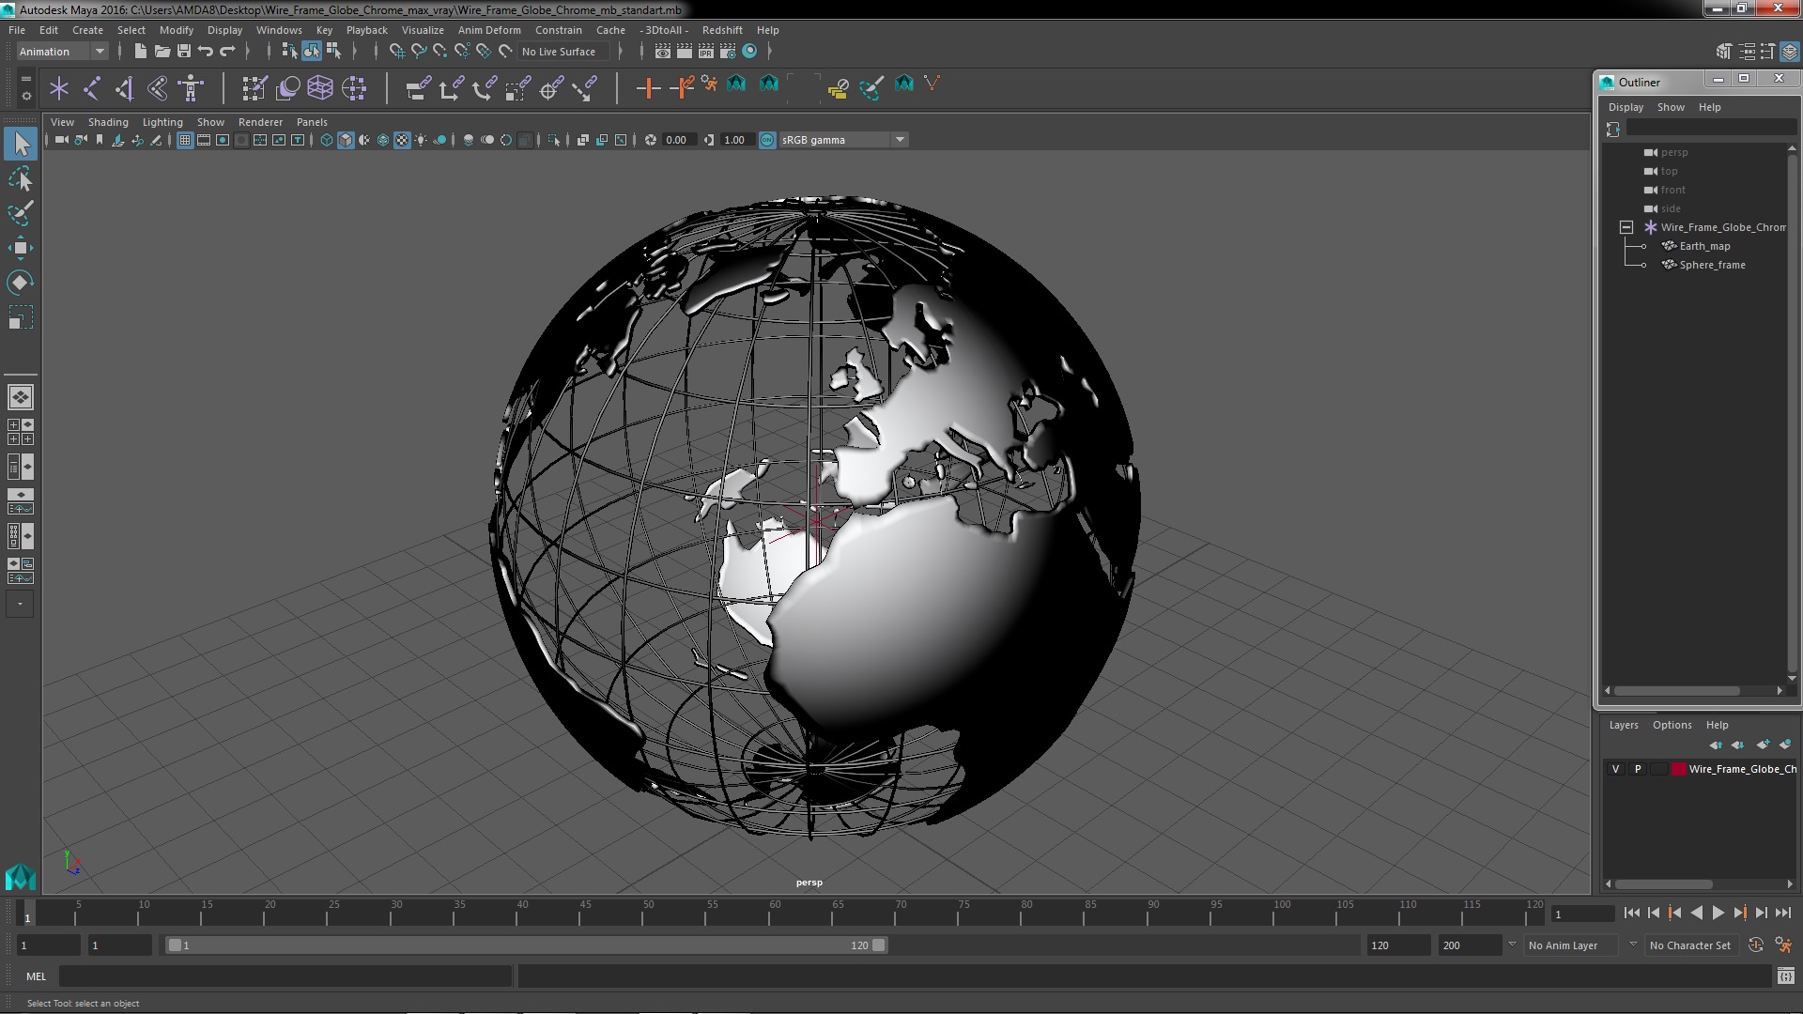Go to start of playback range
Viewport: 1803px width, 1014px height.
[1631, 913]
